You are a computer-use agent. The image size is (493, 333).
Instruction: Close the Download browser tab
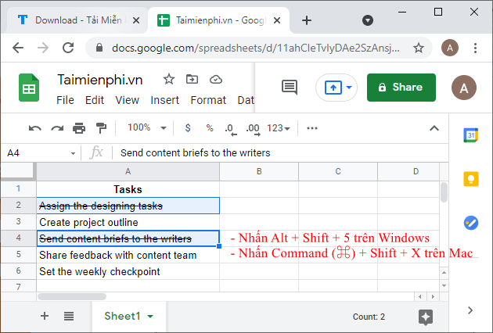pyautogui.click(x=136, y=20)
